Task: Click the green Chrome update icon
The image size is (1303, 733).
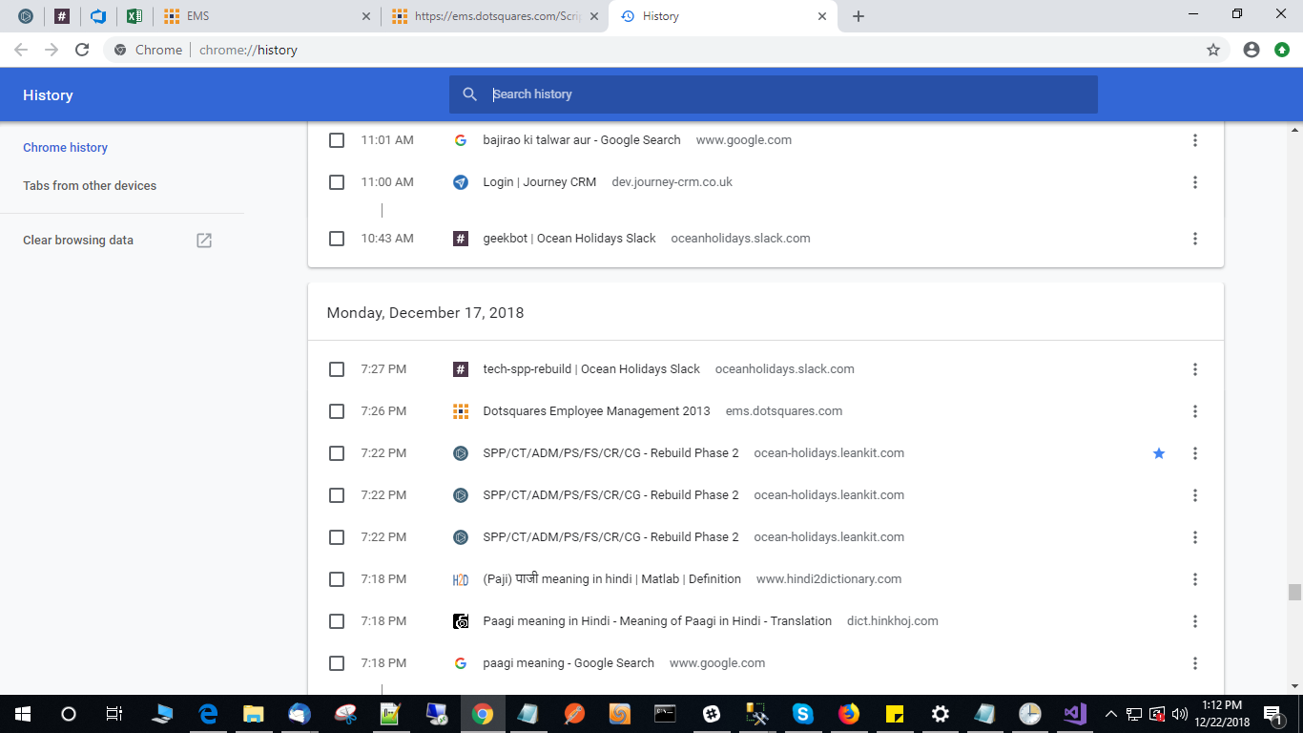Action: point(1282,50)
